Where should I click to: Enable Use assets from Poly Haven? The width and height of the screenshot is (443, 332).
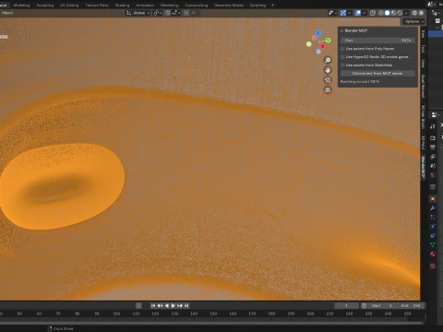342,49
